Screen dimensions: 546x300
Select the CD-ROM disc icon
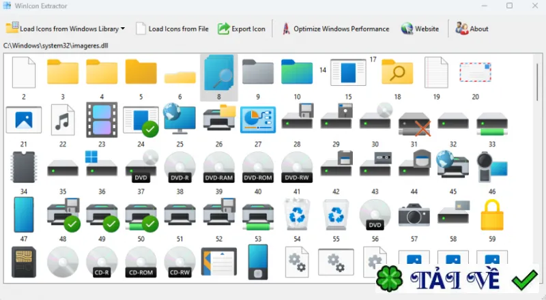click(141, 262)
